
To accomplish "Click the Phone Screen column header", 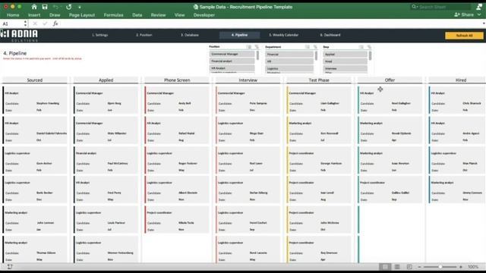I will click(177, 80).
